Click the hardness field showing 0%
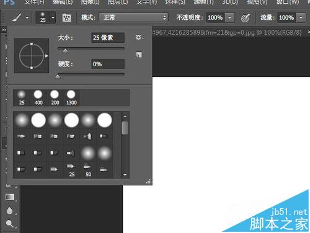This screenshot has height=233, width=310. tap(108, 64)
